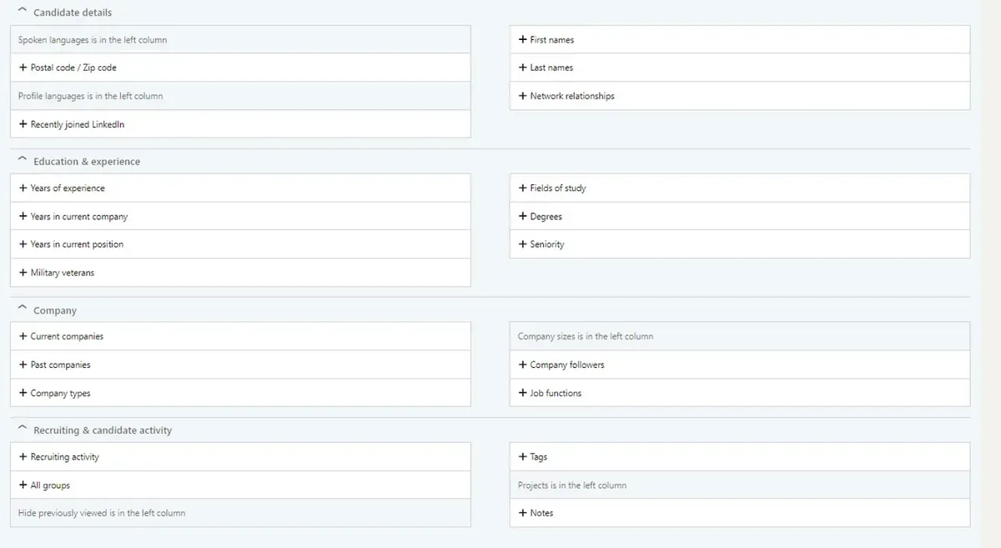Click the plus icon beside Recruiting activity
The width and height of the screenshot is (1001, 548).
tap(23, 456)
